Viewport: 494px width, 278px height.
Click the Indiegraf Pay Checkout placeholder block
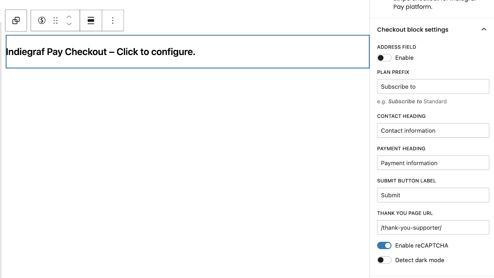pyautogui.click(x=187, y=52)
